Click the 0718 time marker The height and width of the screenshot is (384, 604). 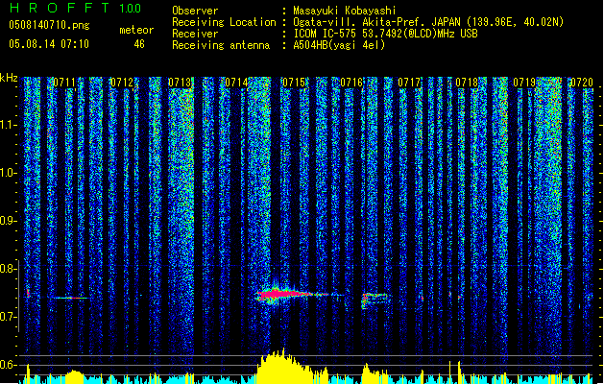[467, 83]
